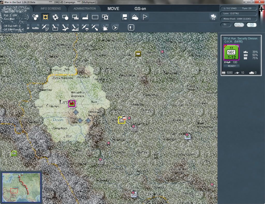Select the SEC unit near Tarnopol

(134, 128)
